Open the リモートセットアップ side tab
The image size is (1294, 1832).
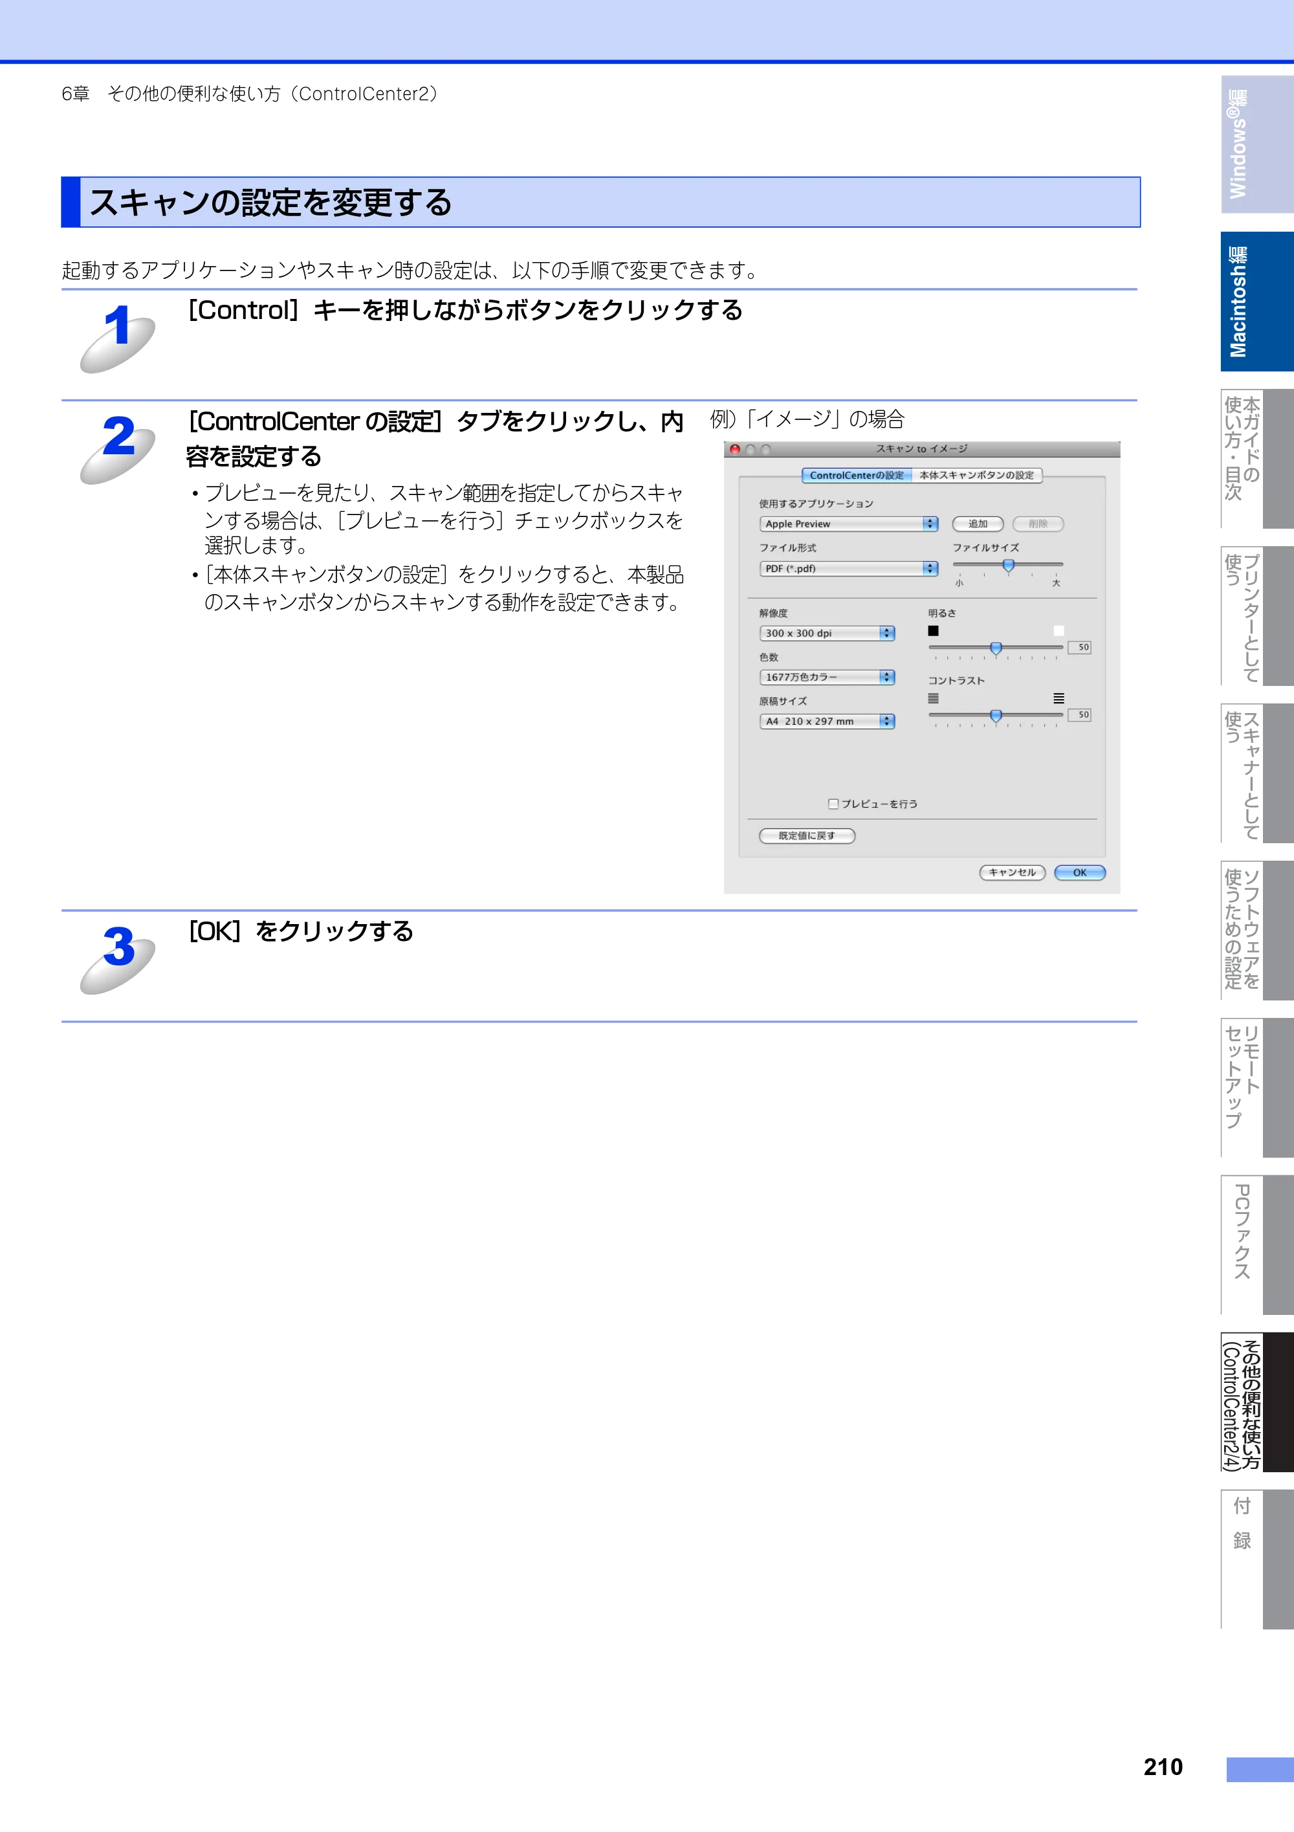1256,1088
